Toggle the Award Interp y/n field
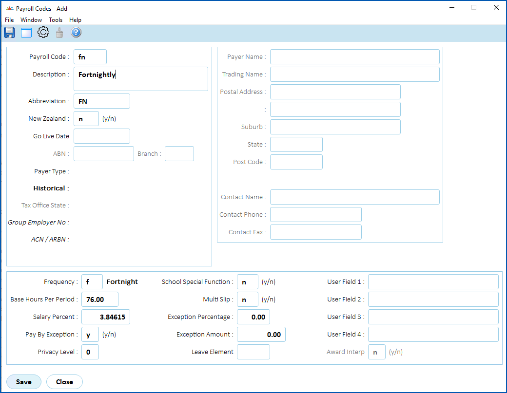This screenshot has width=507, height=393. [377, 352]
